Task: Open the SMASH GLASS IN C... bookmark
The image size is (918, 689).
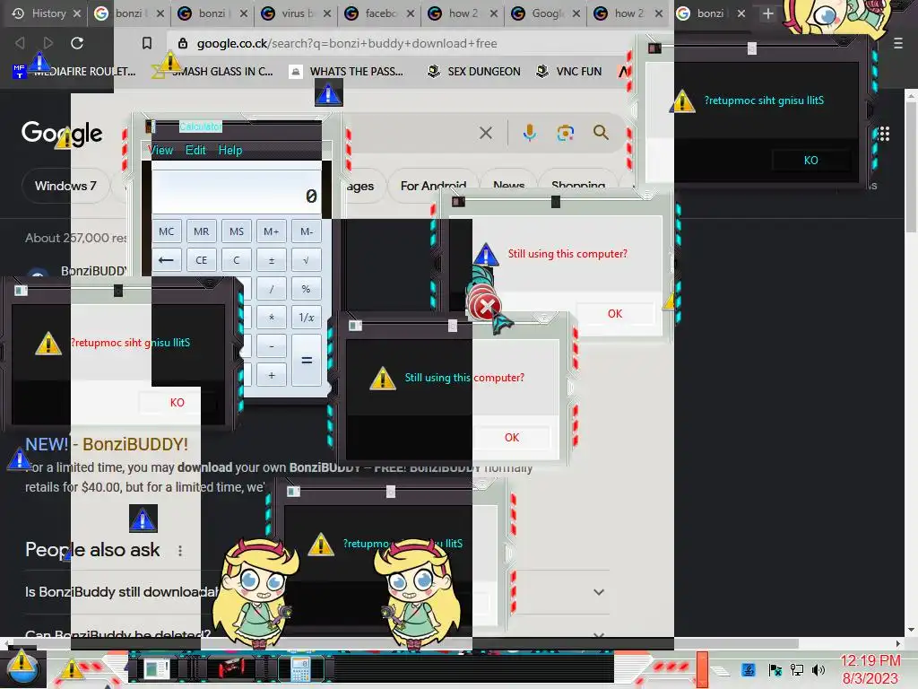Action: 213,72
